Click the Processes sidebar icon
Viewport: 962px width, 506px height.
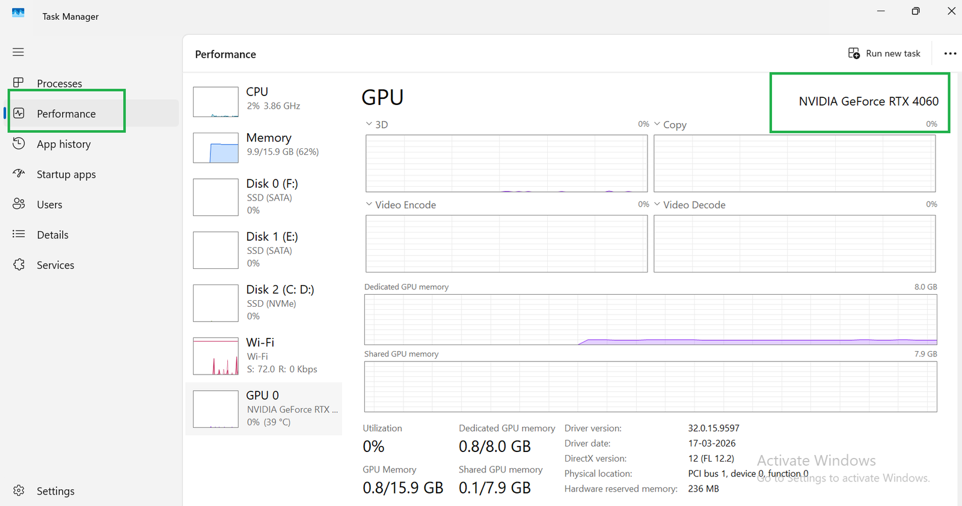click(19, 82)
